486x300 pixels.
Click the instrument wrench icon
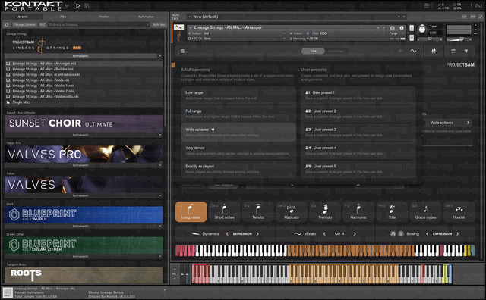tap(178, 27)
